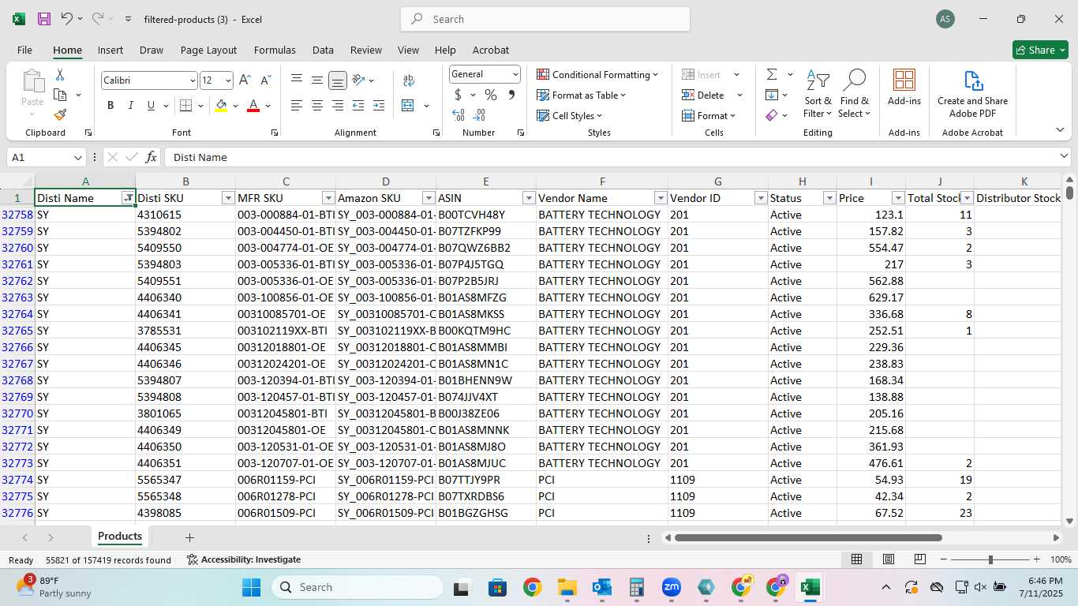Click Create and Share Adobe PDF
Viewport: 1078px width, 606px height.
pos(972,95)
